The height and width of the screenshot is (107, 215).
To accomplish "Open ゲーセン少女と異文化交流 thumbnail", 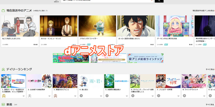I will pyautogui.click(x=175, y=26).
